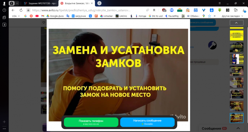Show more bookmarks with double chevron

[x=215, y=16]
